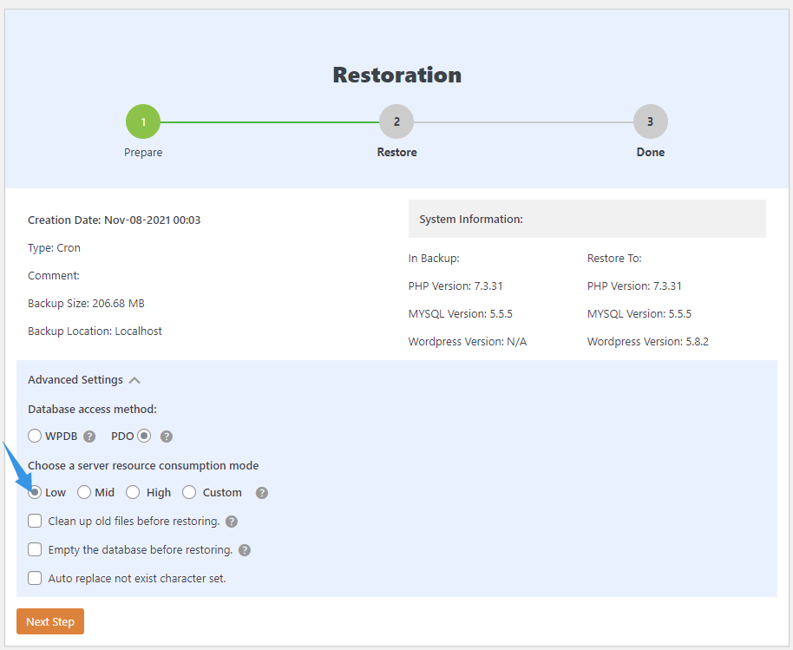This screenshot has height=650, width=793.
Task: Show help for server resource consumption mode
Action: (261, 493)
